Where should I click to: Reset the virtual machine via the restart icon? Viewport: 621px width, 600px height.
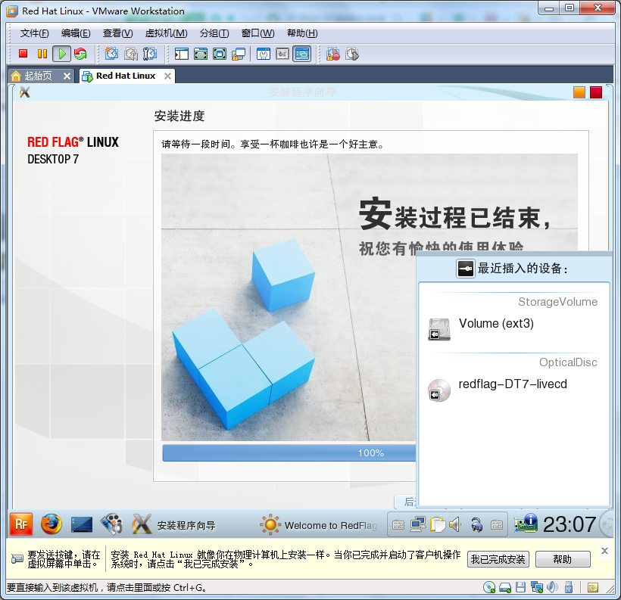80,54
